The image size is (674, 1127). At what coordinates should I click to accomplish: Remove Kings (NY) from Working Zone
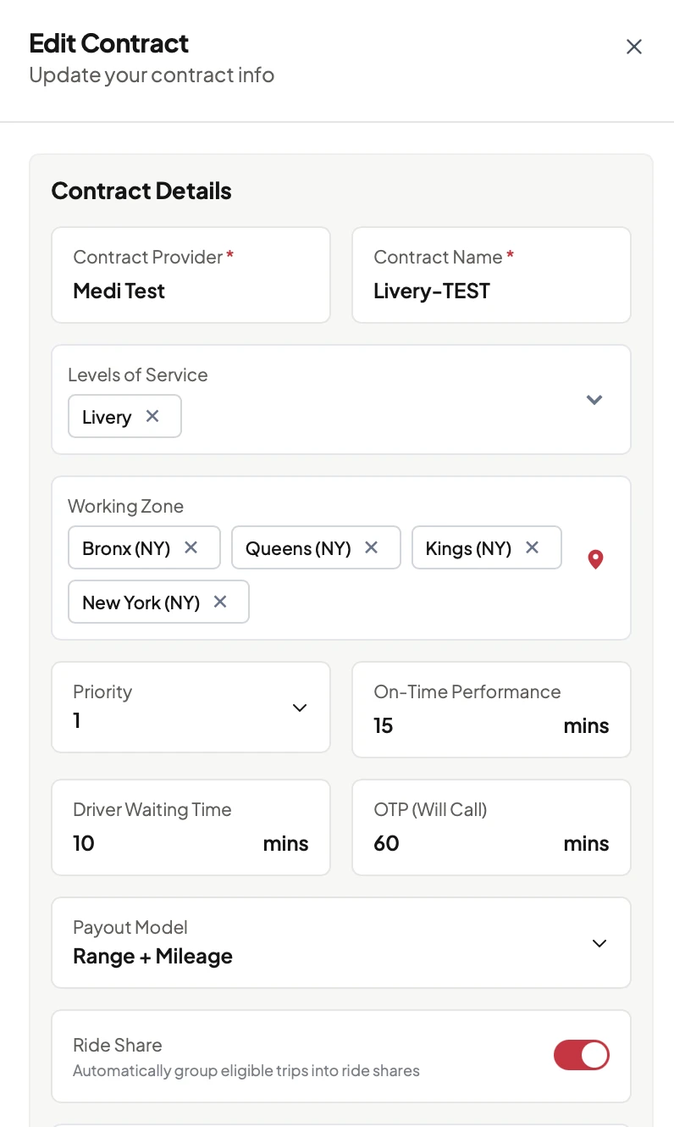[x=532, y=547]
